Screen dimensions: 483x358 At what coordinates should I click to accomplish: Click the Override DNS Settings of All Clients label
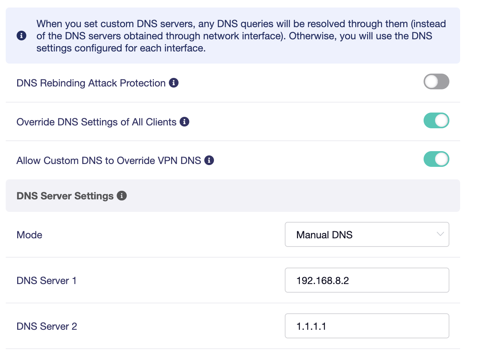pyautogui.click(x=96, y=122)
